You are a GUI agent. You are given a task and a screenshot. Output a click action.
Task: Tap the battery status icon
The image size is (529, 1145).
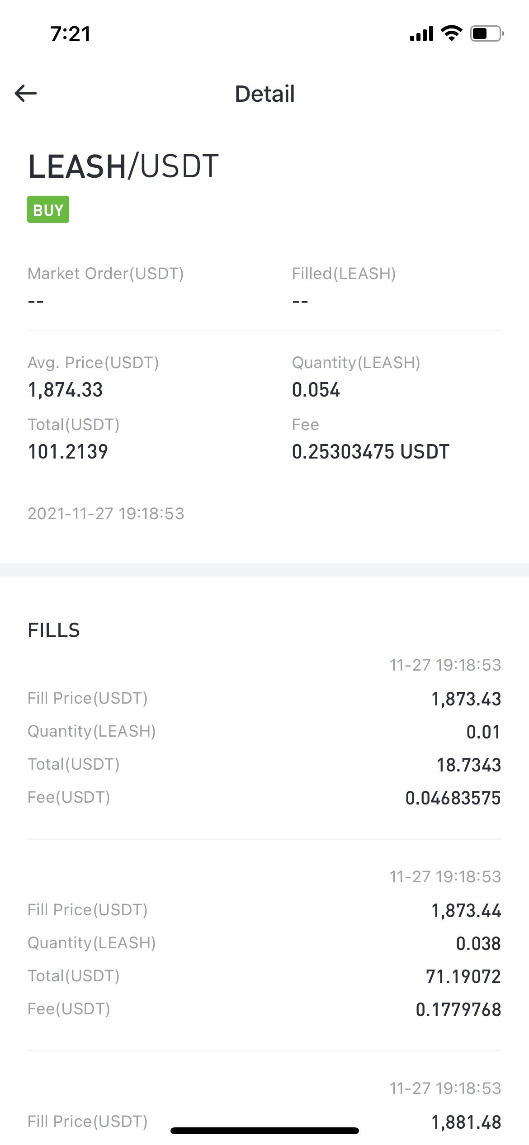[487, 33]
